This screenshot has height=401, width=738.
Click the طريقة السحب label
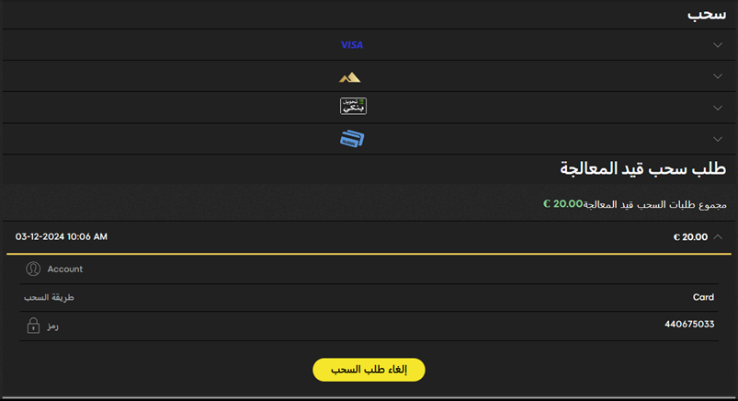pos(49,297)
